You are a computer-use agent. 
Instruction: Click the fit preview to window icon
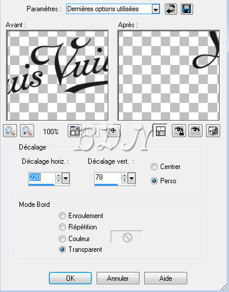[x=75, y=131]
